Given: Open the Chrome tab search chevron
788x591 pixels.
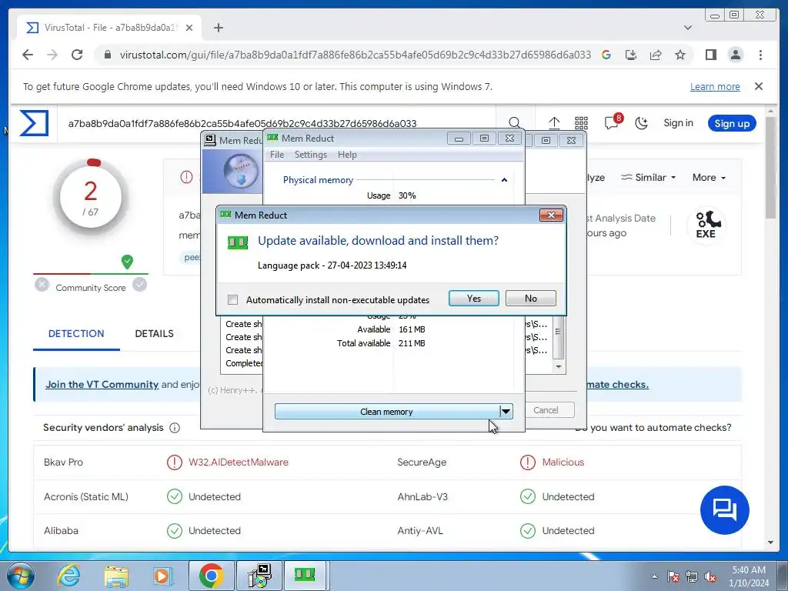Looking at the screenshot, I should pyautogui.click(x=688, y=28).
